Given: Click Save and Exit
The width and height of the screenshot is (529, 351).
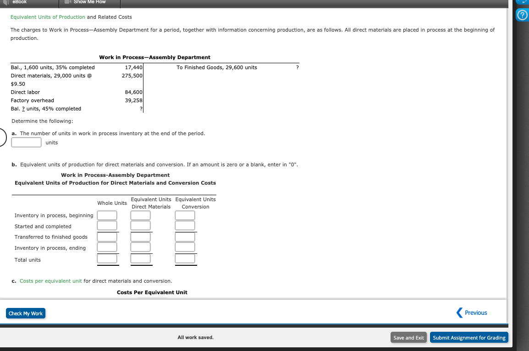Looking at the screenshot, I should [408, 337].
